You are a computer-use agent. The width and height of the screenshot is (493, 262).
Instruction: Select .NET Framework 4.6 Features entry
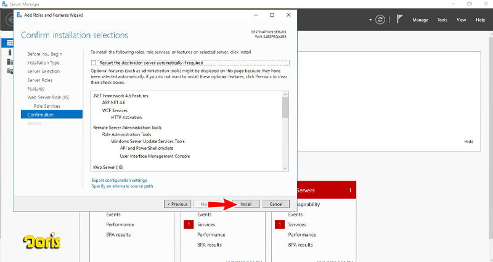[x=120, y=96]
